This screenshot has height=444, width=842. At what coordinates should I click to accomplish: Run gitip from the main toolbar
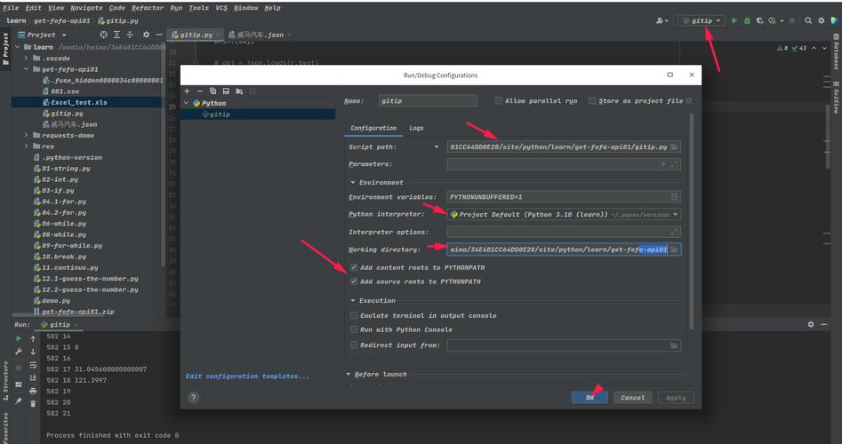click(x=734, y=20)
